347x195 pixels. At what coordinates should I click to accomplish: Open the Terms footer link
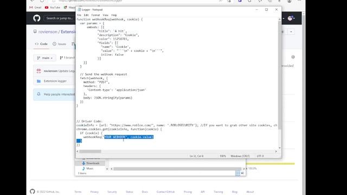78,192
